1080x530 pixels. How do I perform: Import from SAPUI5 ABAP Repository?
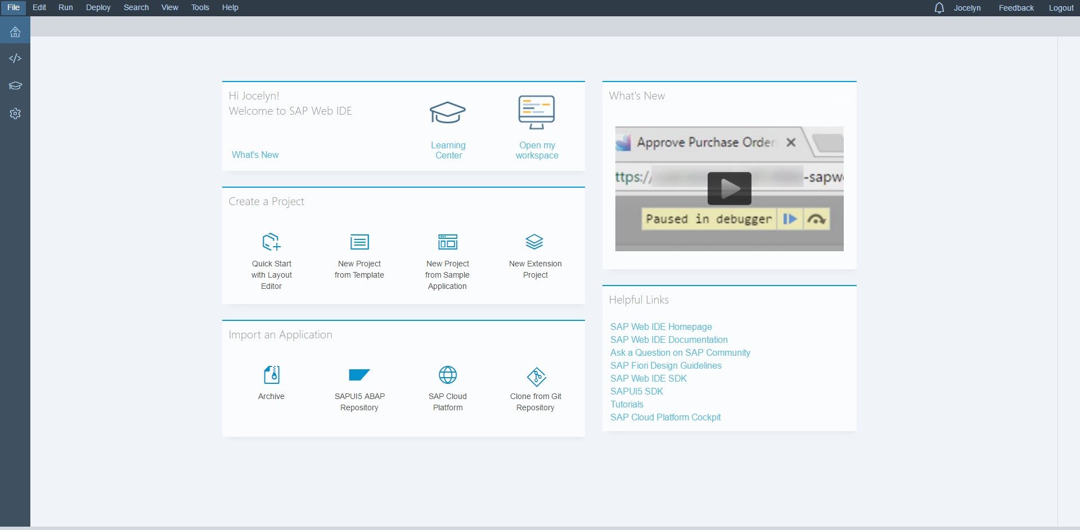[x=359, y=375]
